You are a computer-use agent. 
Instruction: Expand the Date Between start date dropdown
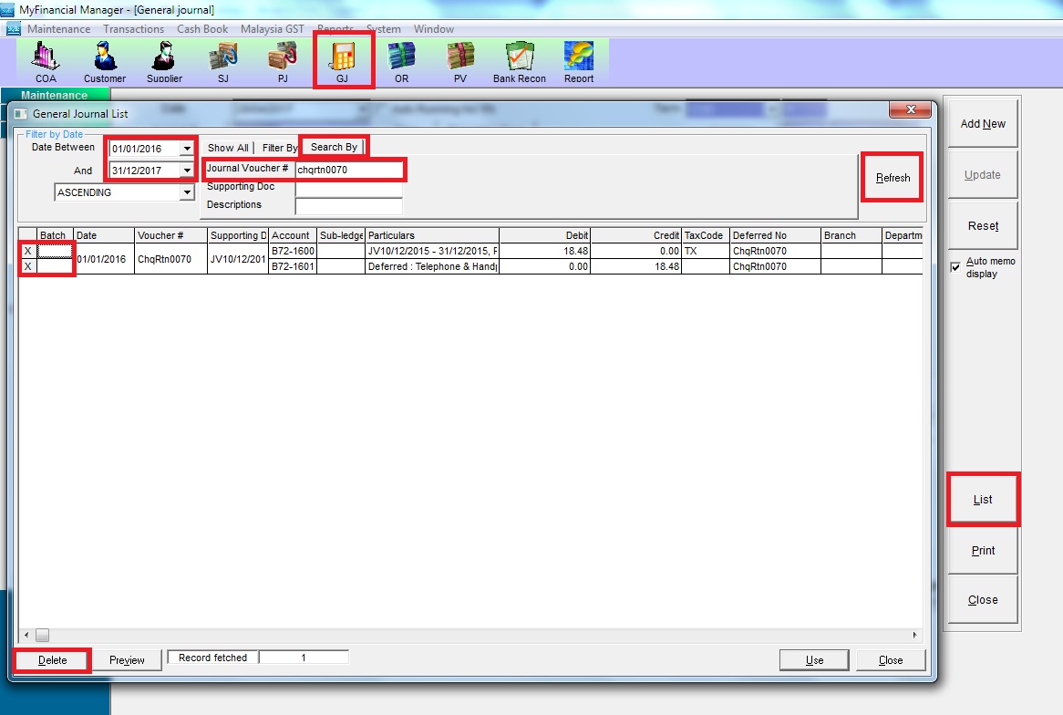(x=187, y=149)
